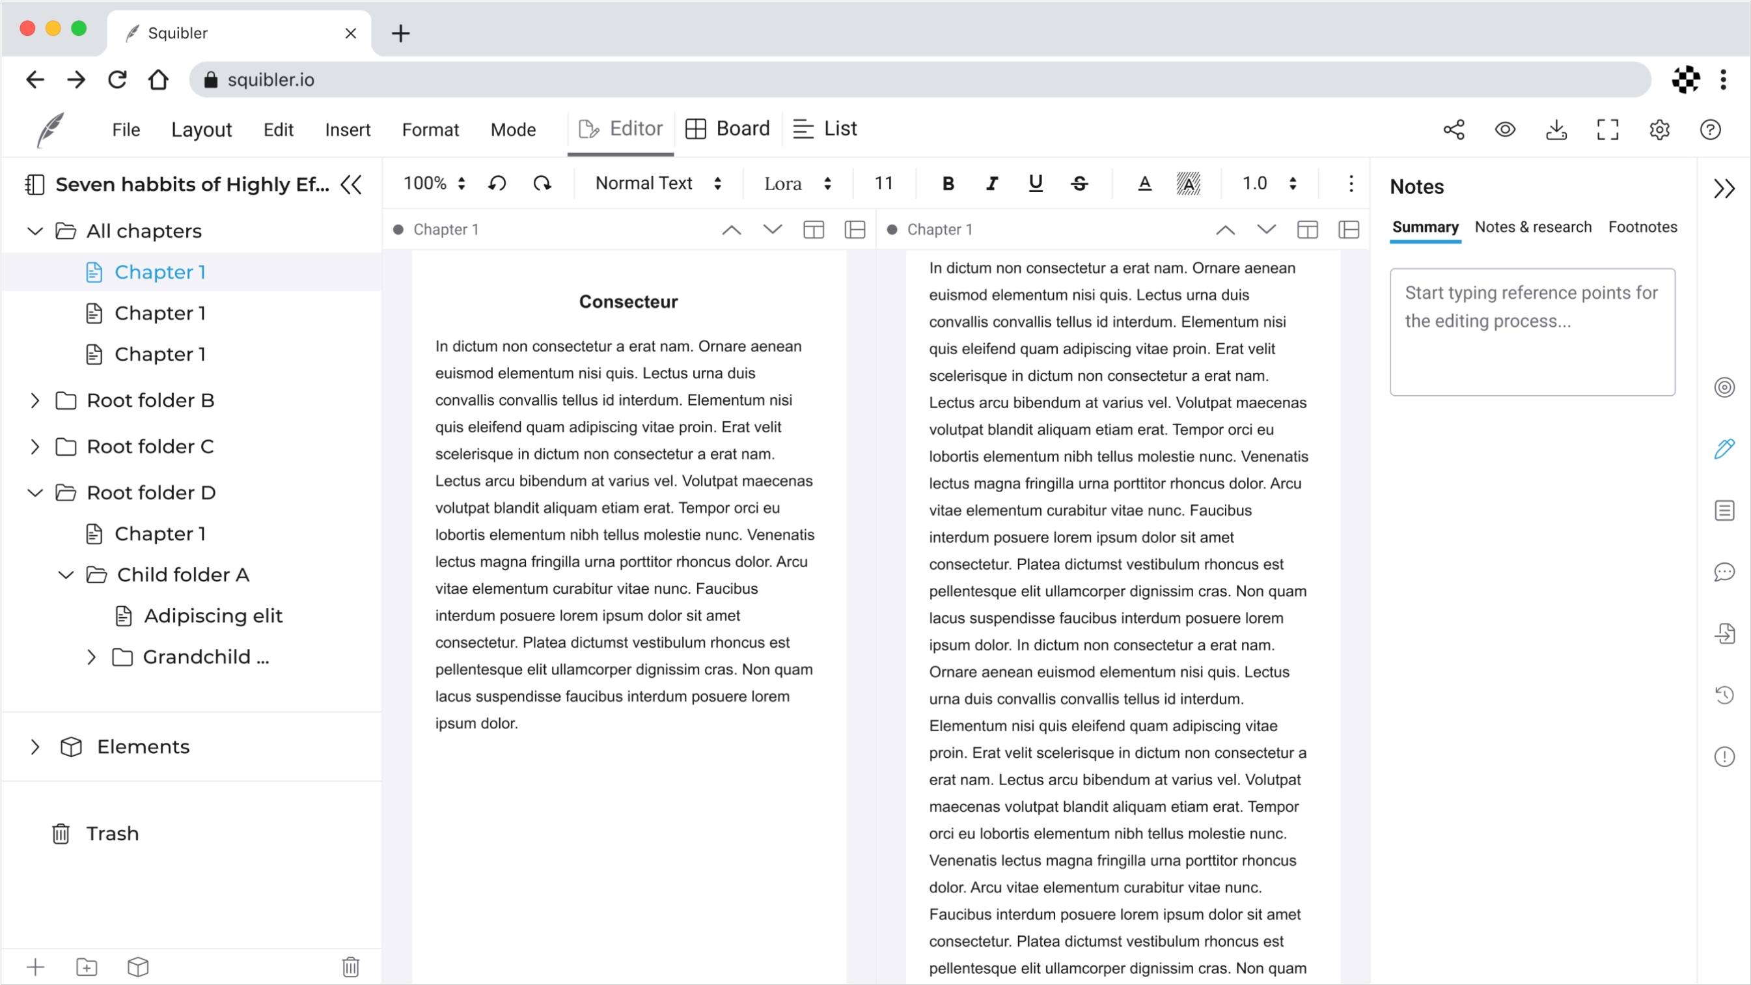Click the preview eye icon
1751x985 pixels.
point(1505,129)
